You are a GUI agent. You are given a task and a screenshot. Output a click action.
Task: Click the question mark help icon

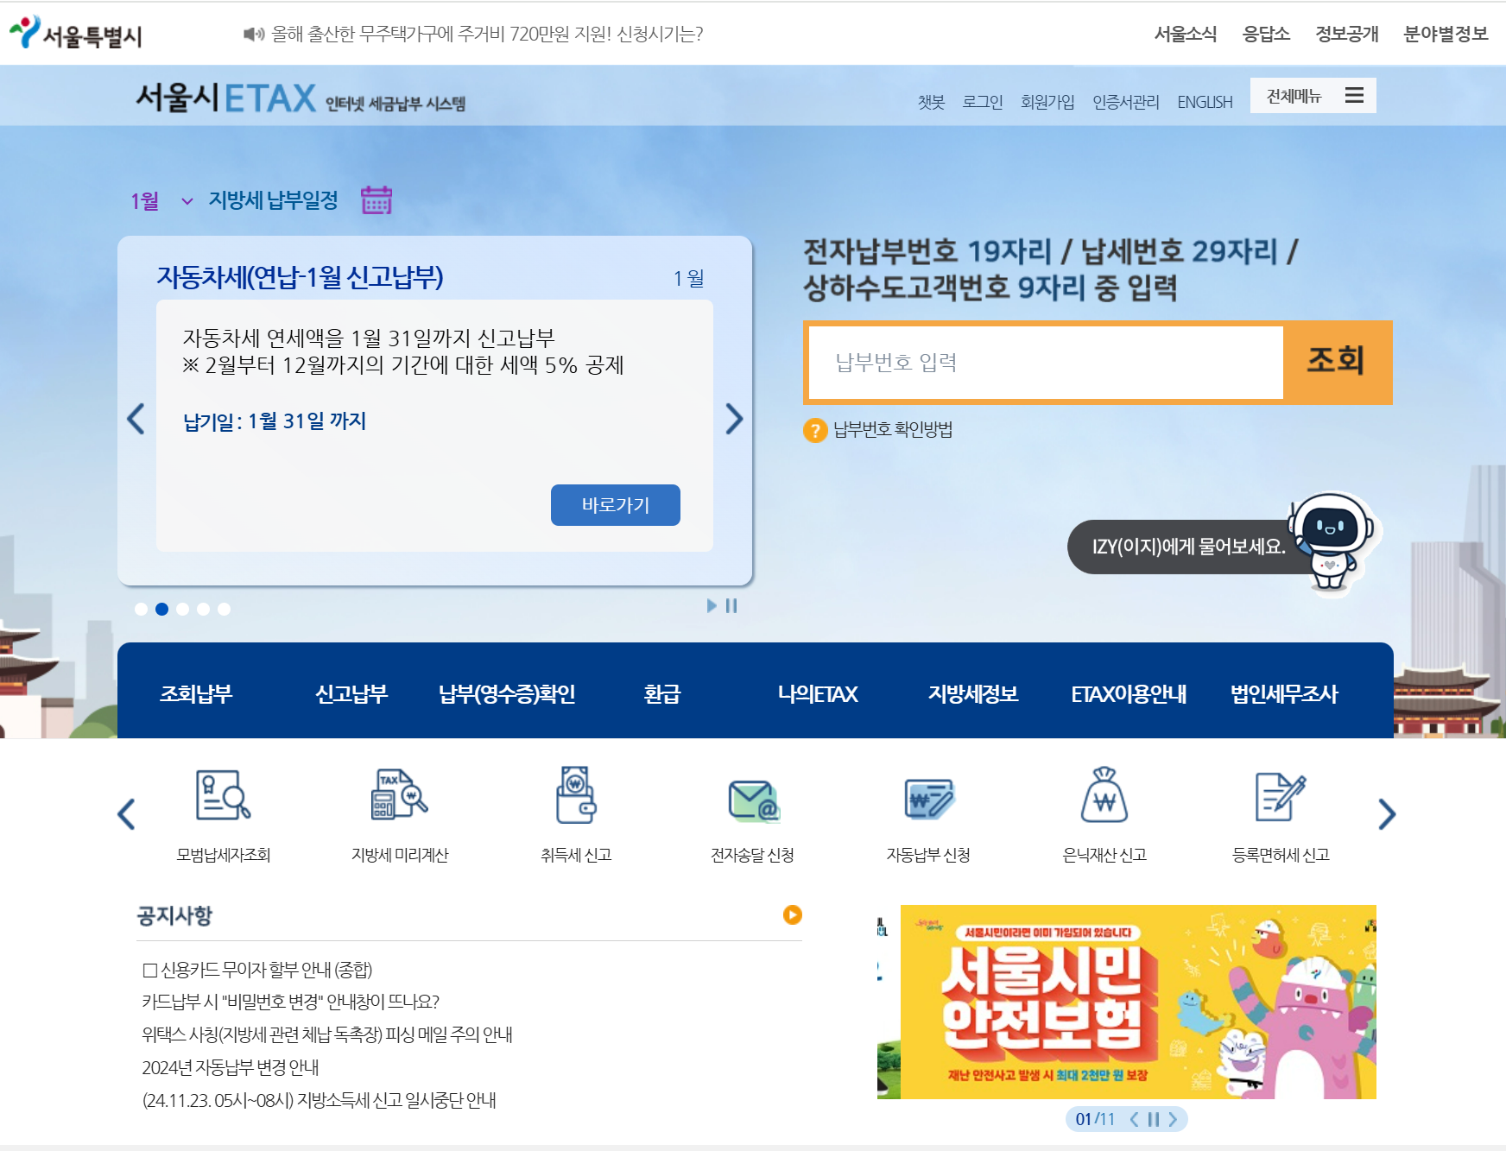(815, 430)
